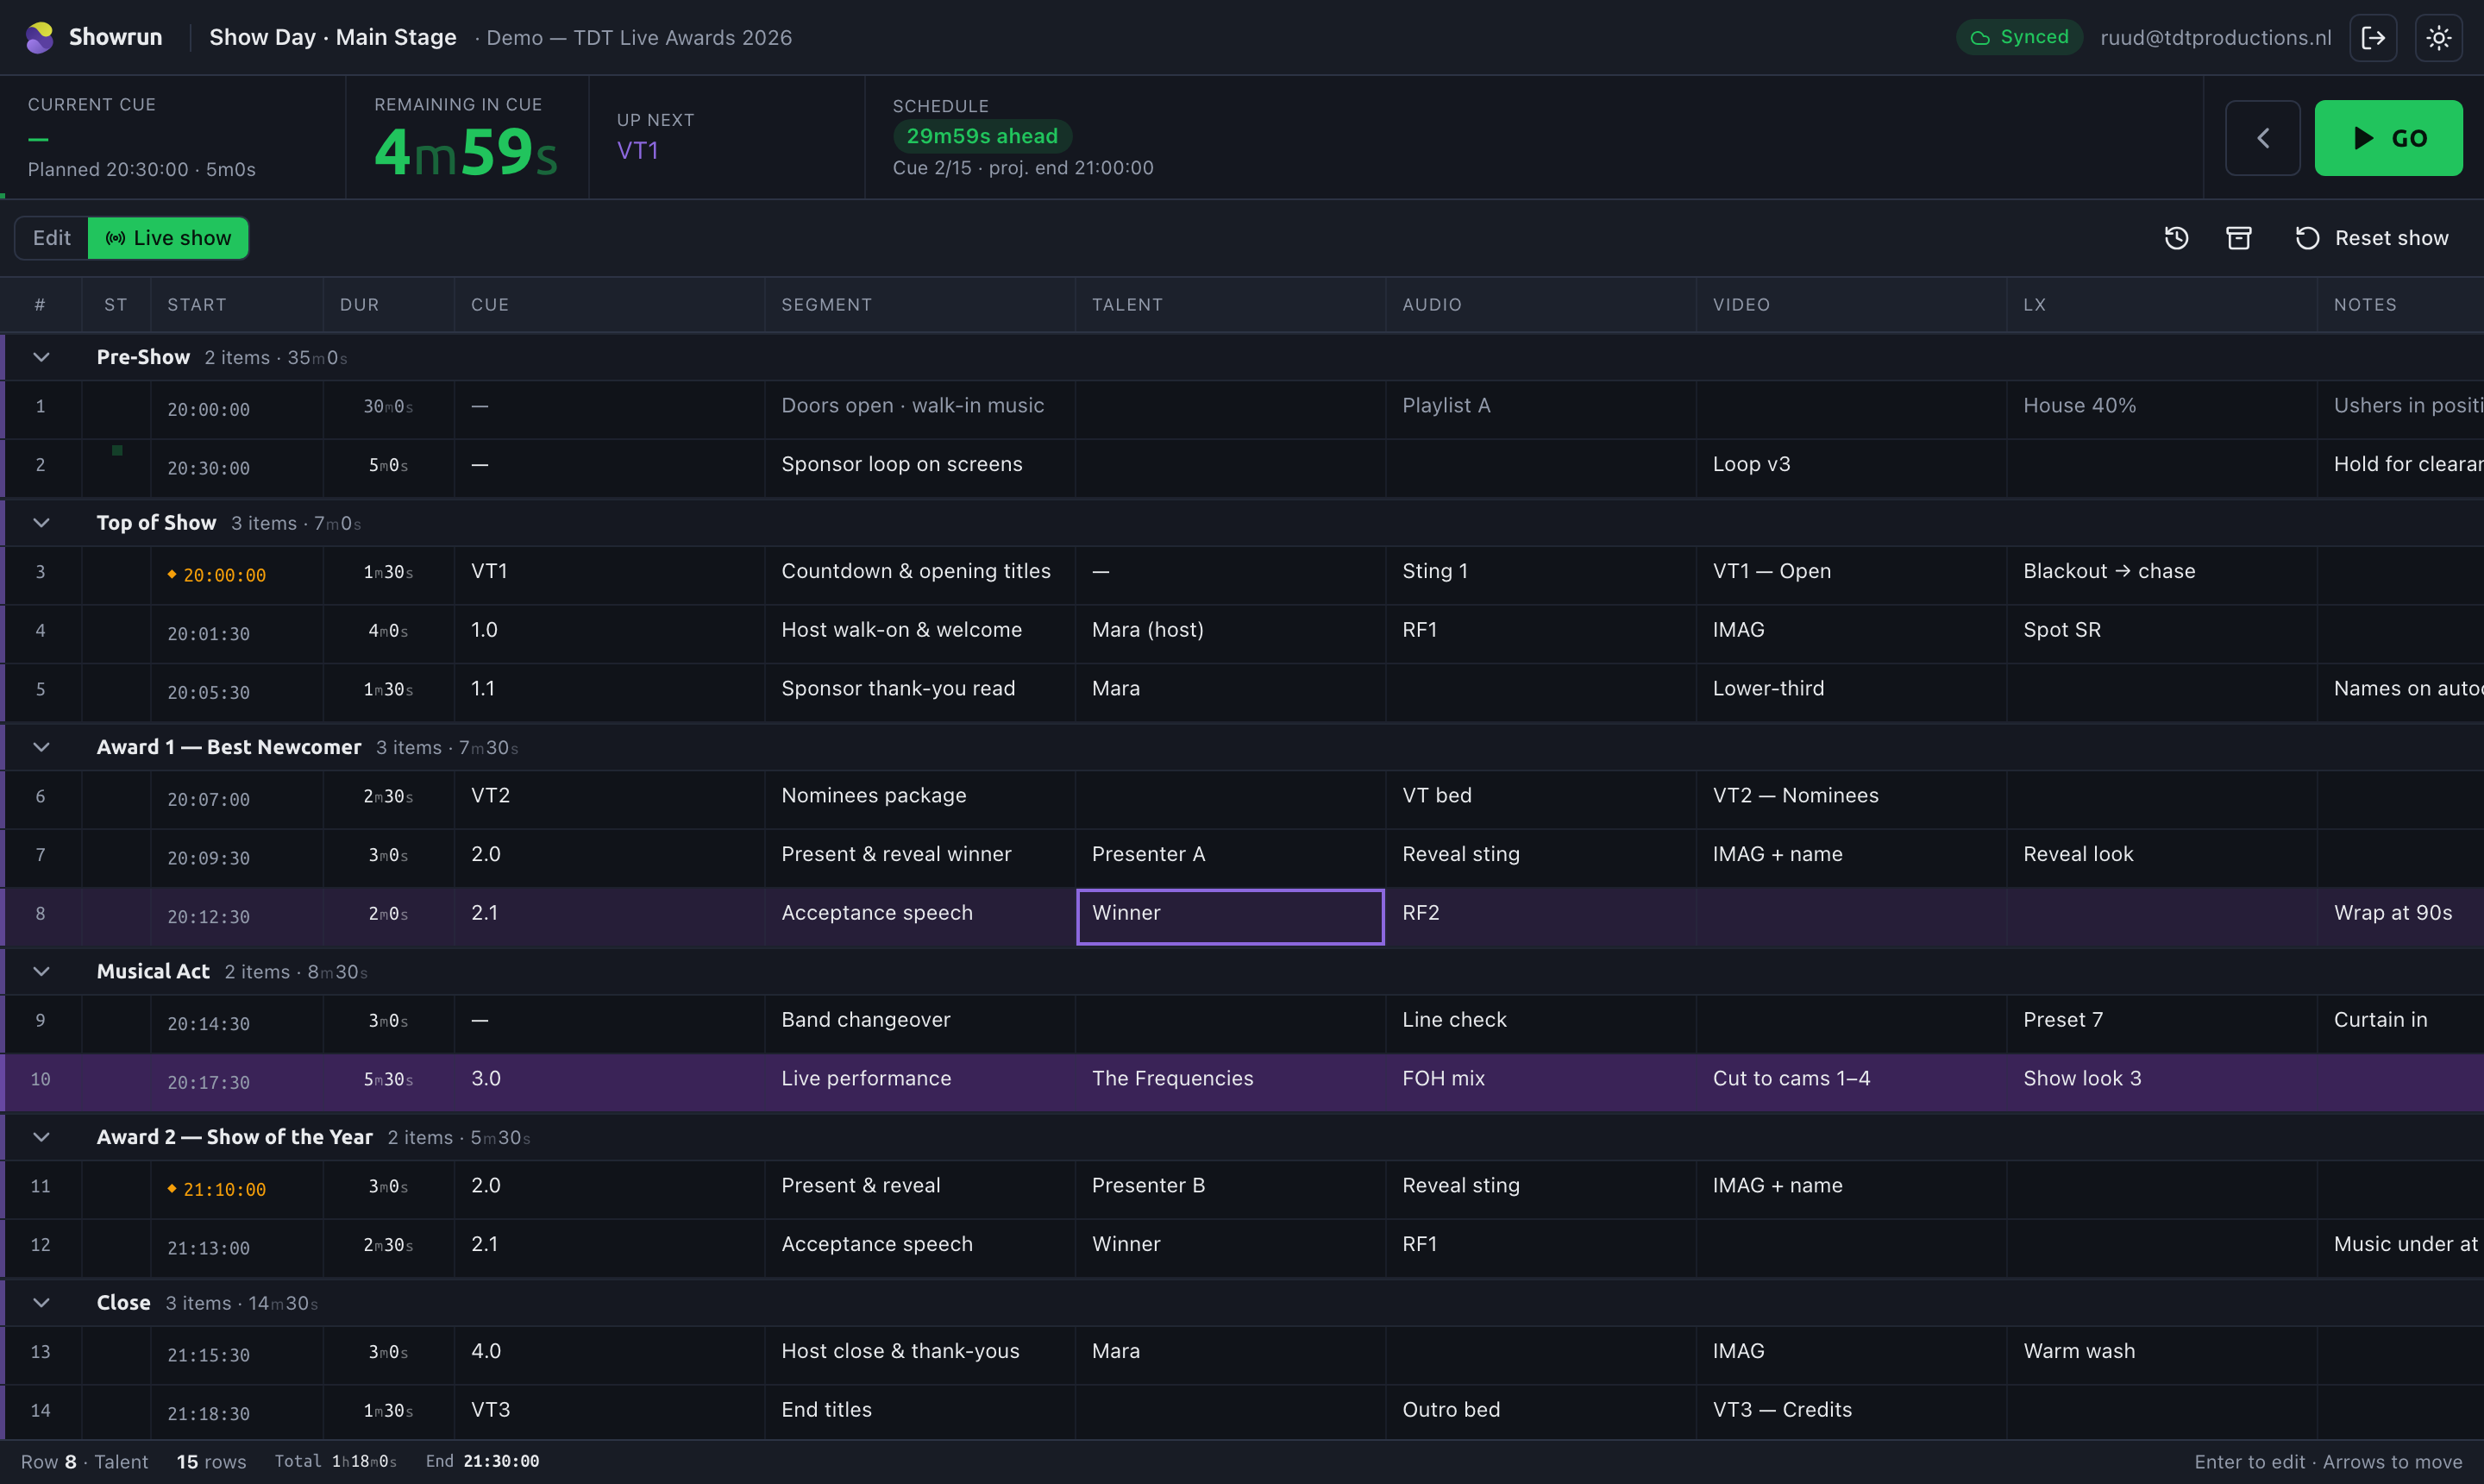
Task: Click the sign-out icon button
Action: tap(2373, 38)
